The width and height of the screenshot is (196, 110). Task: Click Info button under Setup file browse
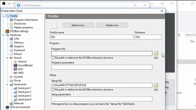156,90
